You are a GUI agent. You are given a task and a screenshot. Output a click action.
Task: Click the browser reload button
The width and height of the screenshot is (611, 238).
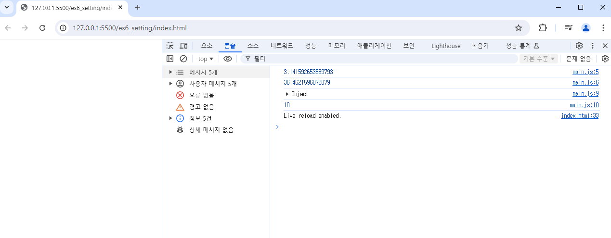click(42, 28)
